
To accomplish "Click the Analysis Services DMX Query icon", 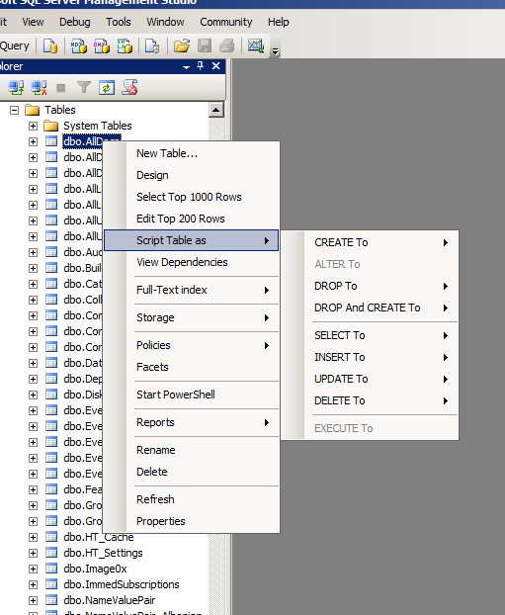I will click(102, 45).
